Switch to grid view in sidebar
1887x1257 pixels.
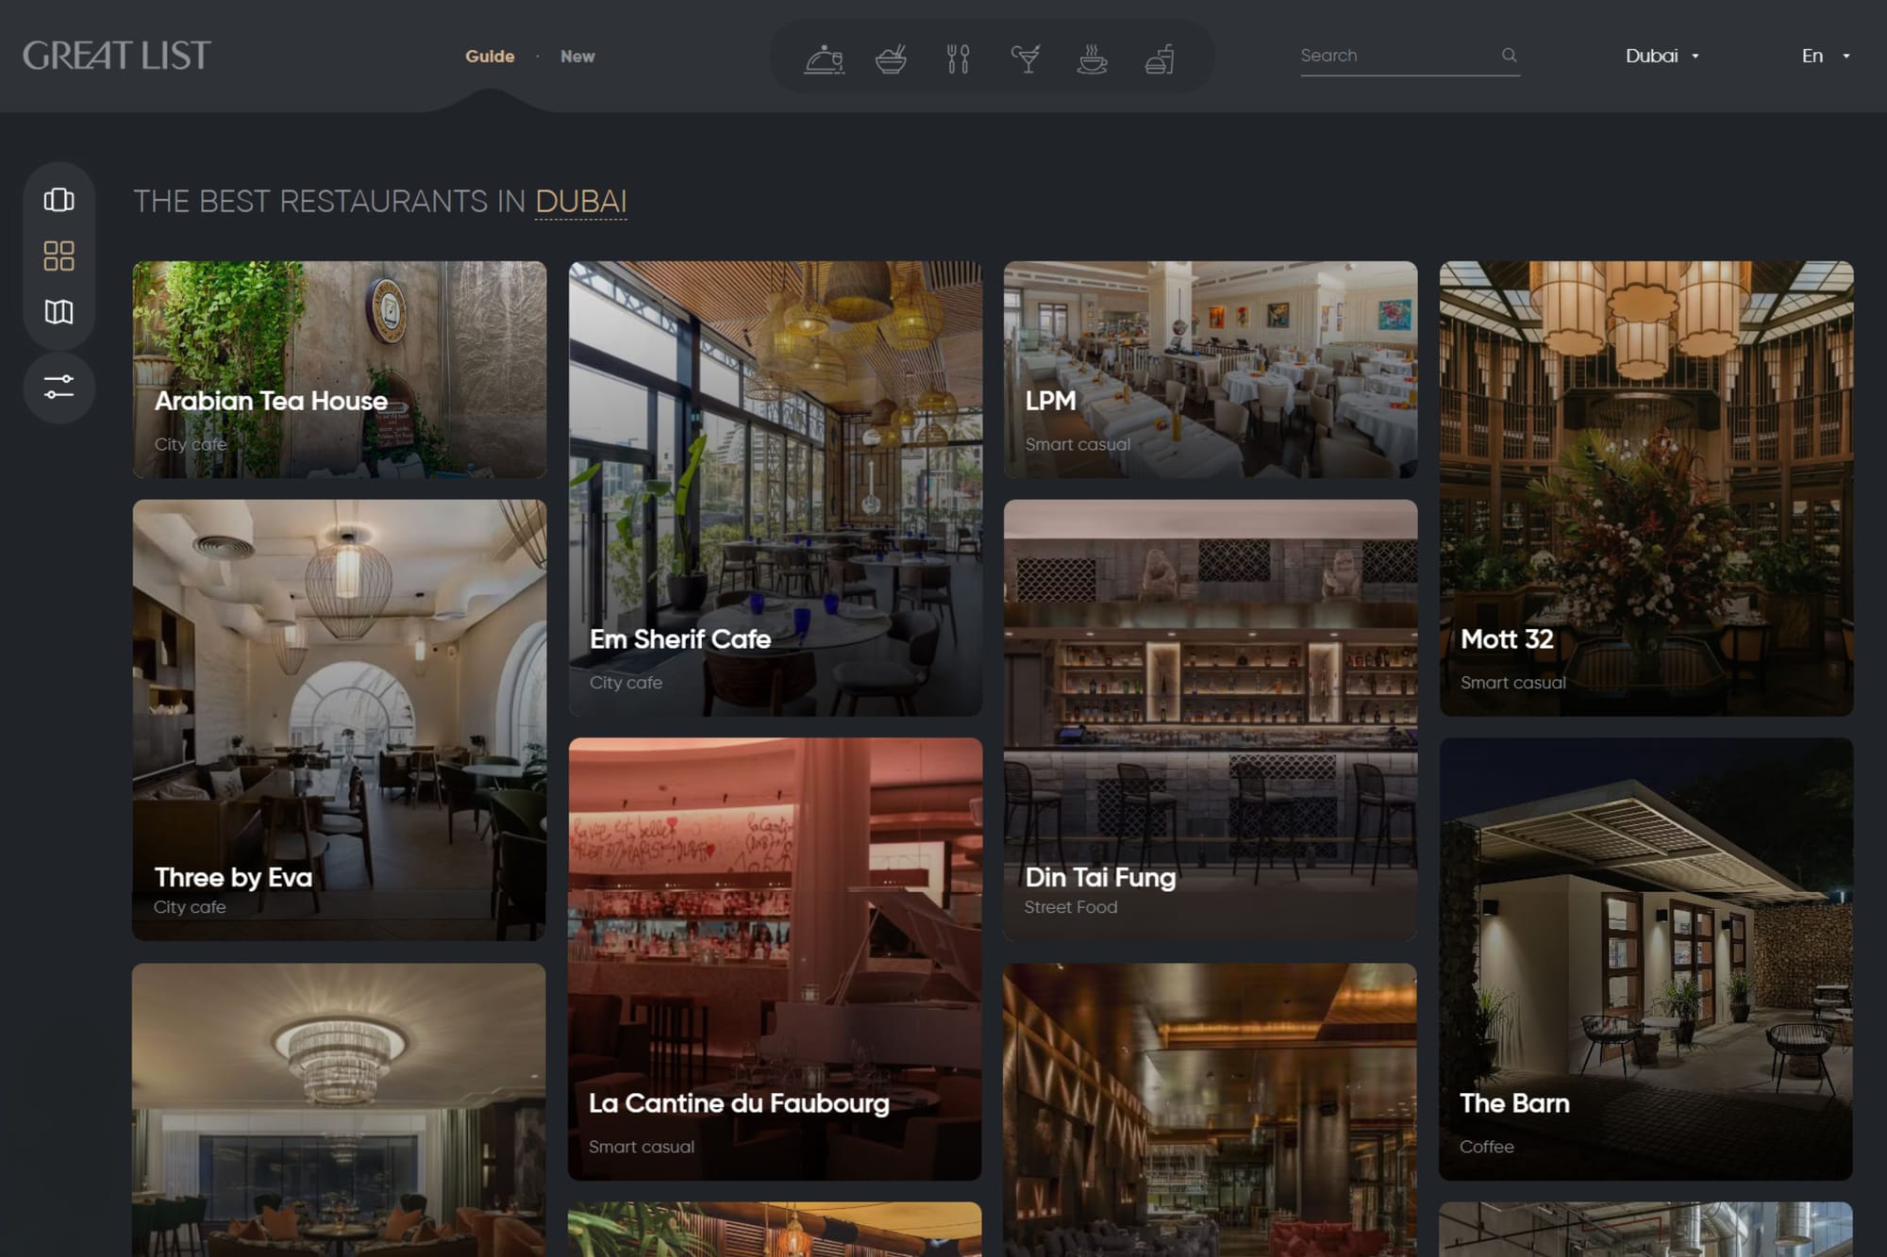pyautogui.click(x=58, y=256)
